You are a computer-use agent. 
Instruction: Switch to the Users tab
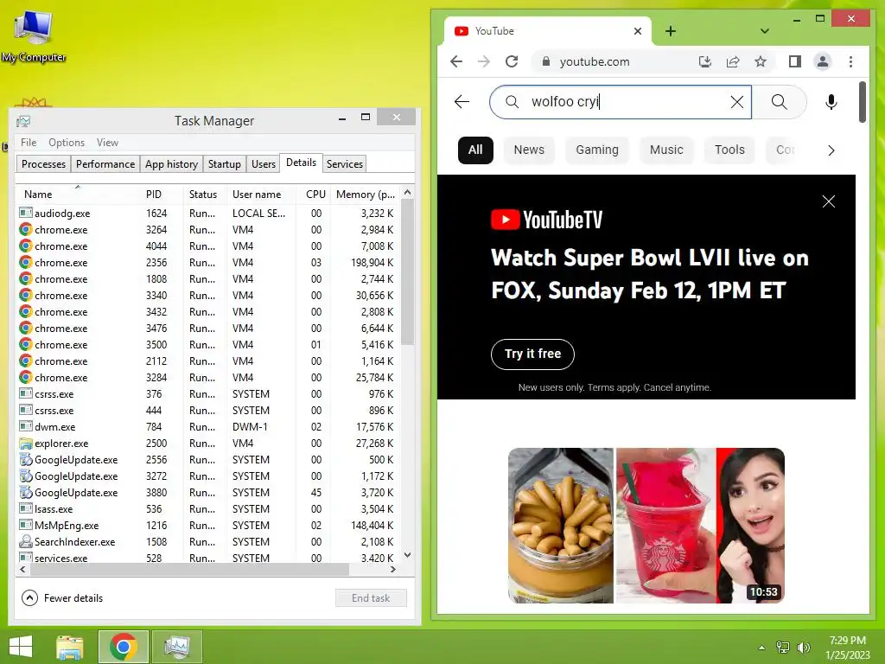point(263,164)
